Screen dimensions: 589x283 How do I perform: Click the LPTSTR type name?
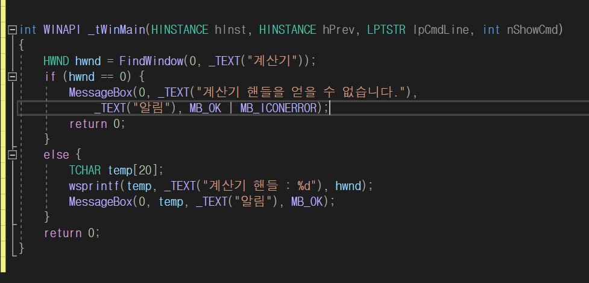coord(386,30)
